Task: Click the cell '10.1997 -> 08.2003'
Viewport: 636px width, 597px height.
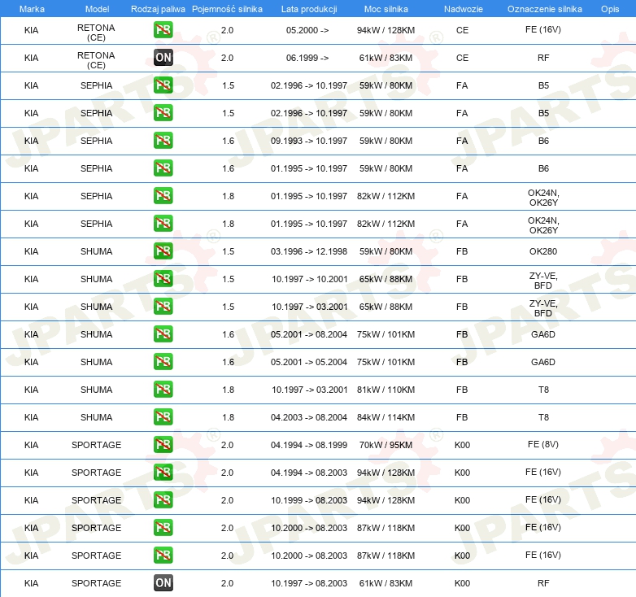Action: 309,583
